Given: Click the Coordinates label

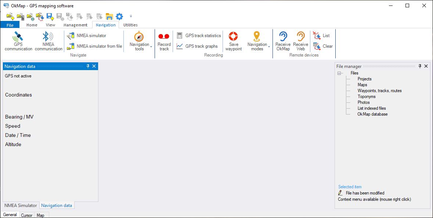Looking at the screenshot, I should click(18, 95).
